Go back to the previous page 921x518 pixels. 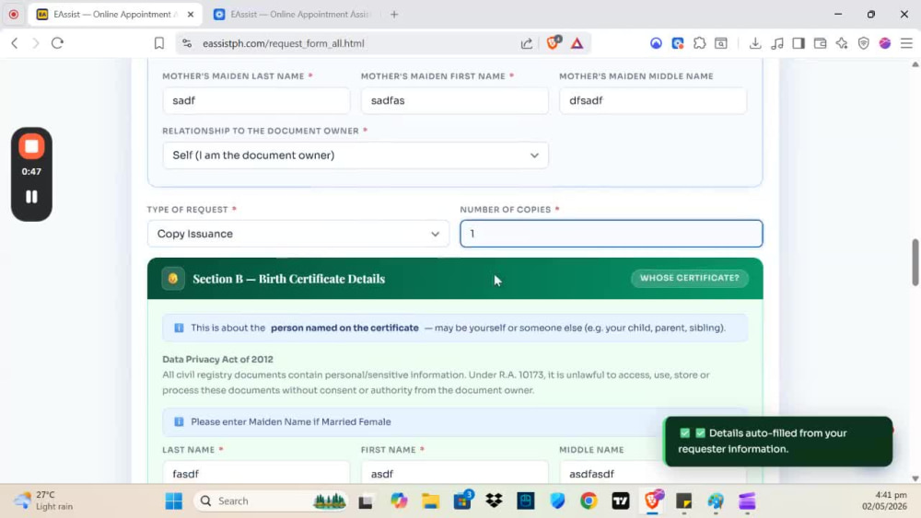15,43
